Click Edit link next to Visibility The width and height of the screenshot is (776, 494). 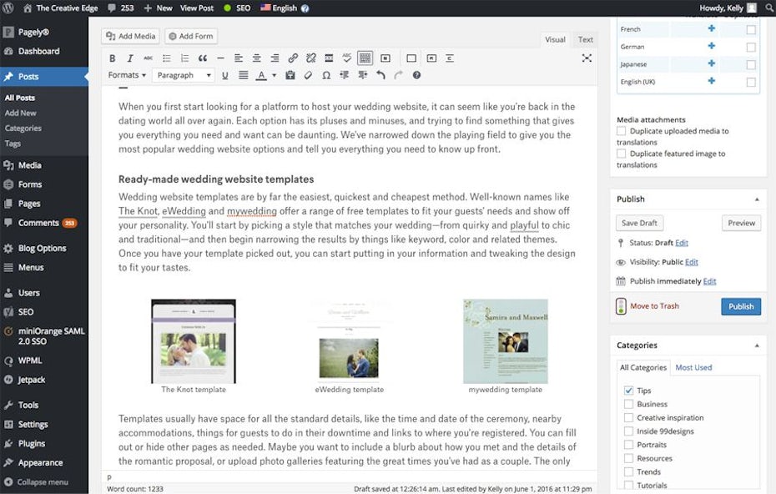(x=692, y=262)
